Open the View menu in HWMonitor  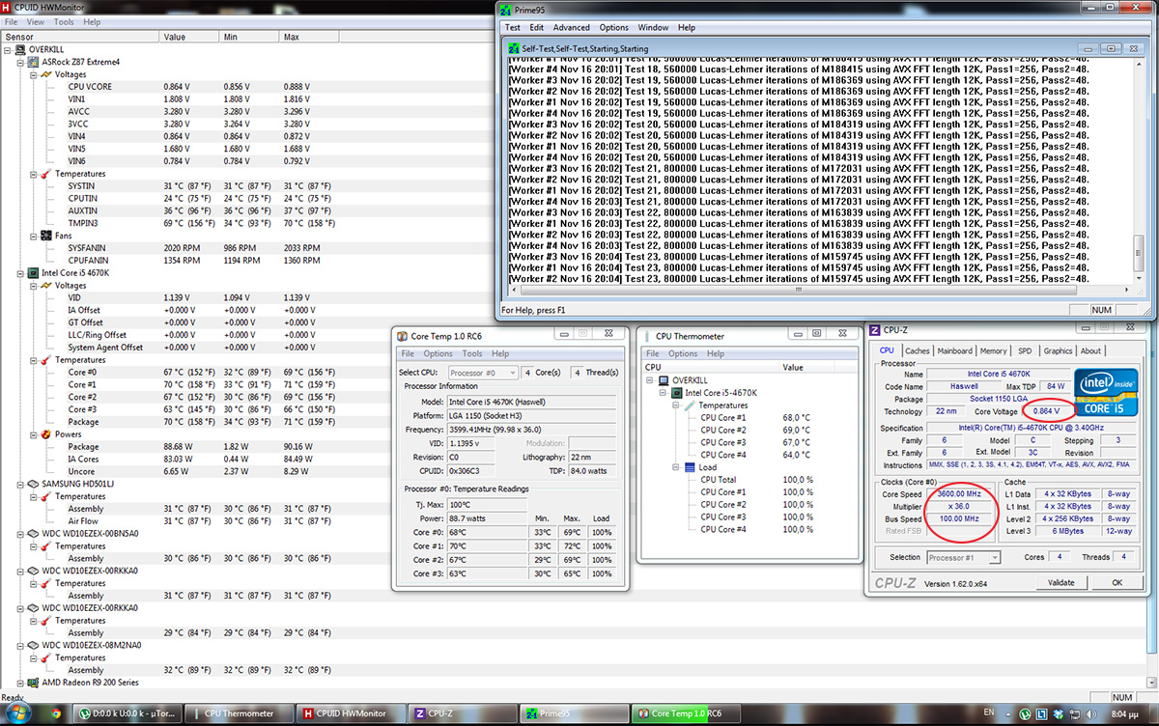click(36, 21)
